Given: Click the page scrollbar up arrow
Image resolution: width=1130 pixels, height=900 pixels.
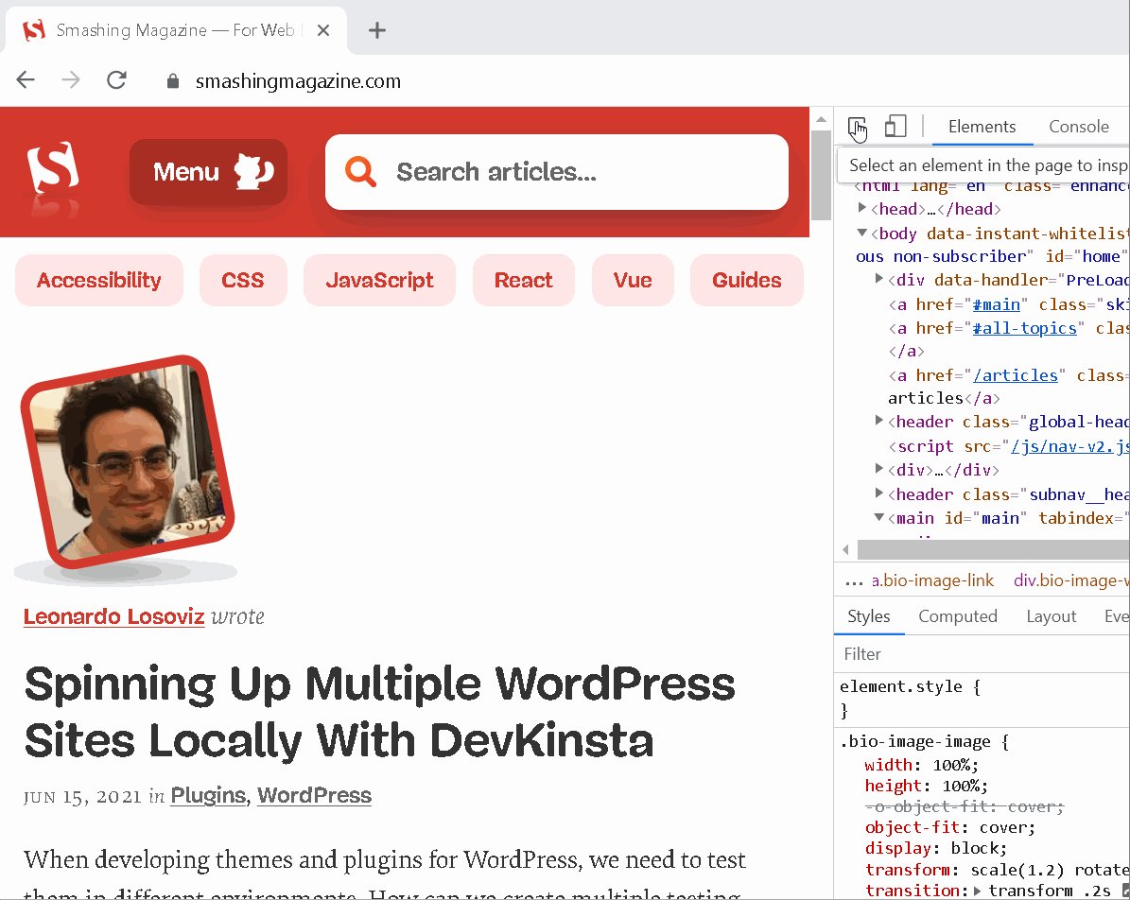Looking at the screenshot, I should tap(821, 120).
